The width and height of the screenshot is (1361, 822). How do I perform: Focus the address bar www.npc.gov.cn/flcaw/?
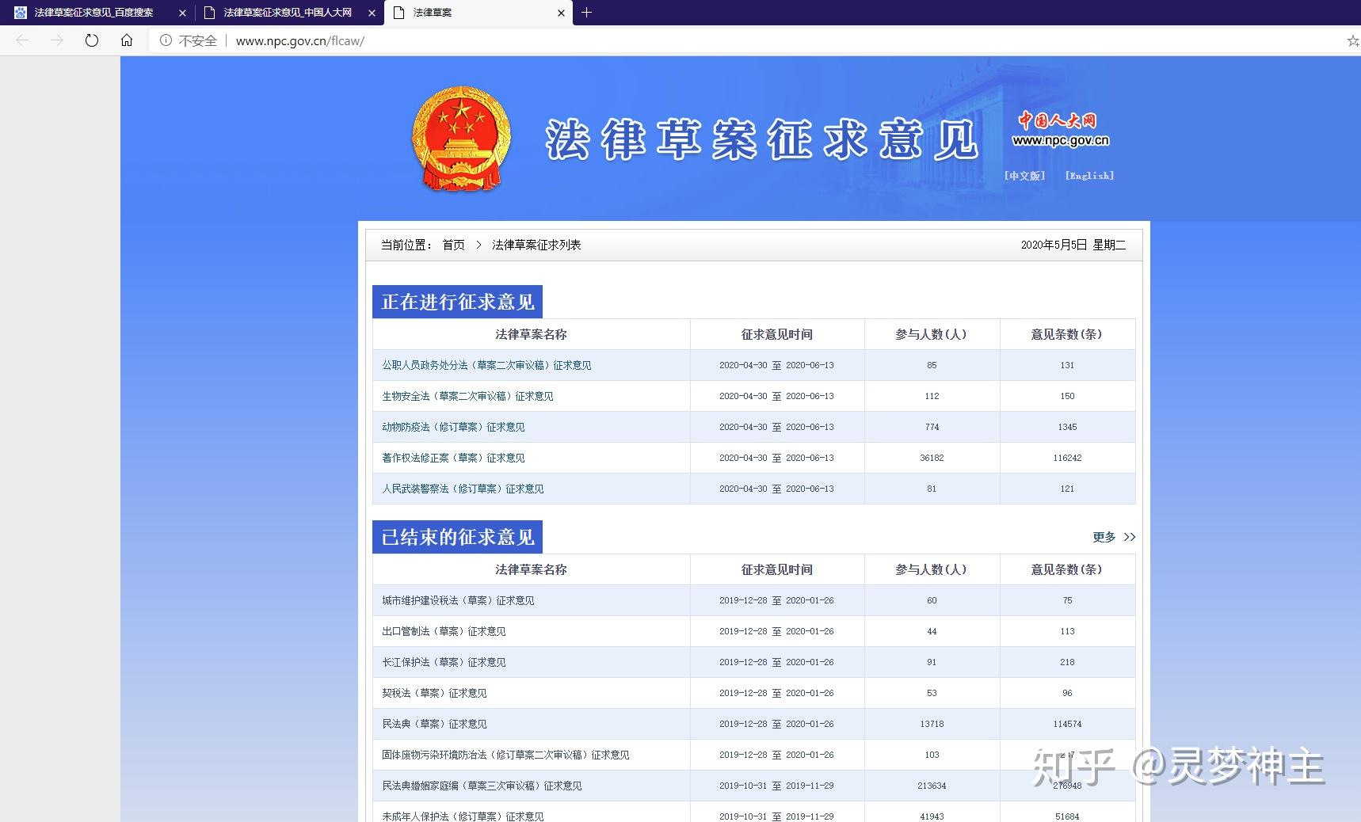tap(299, 40)
